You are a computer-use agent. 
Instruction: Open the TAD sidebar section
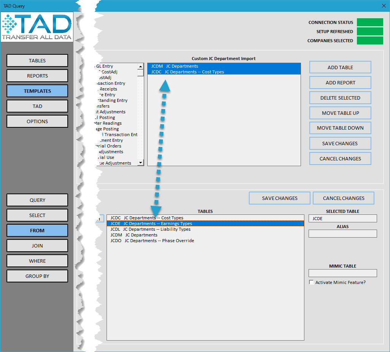point(37,106)
